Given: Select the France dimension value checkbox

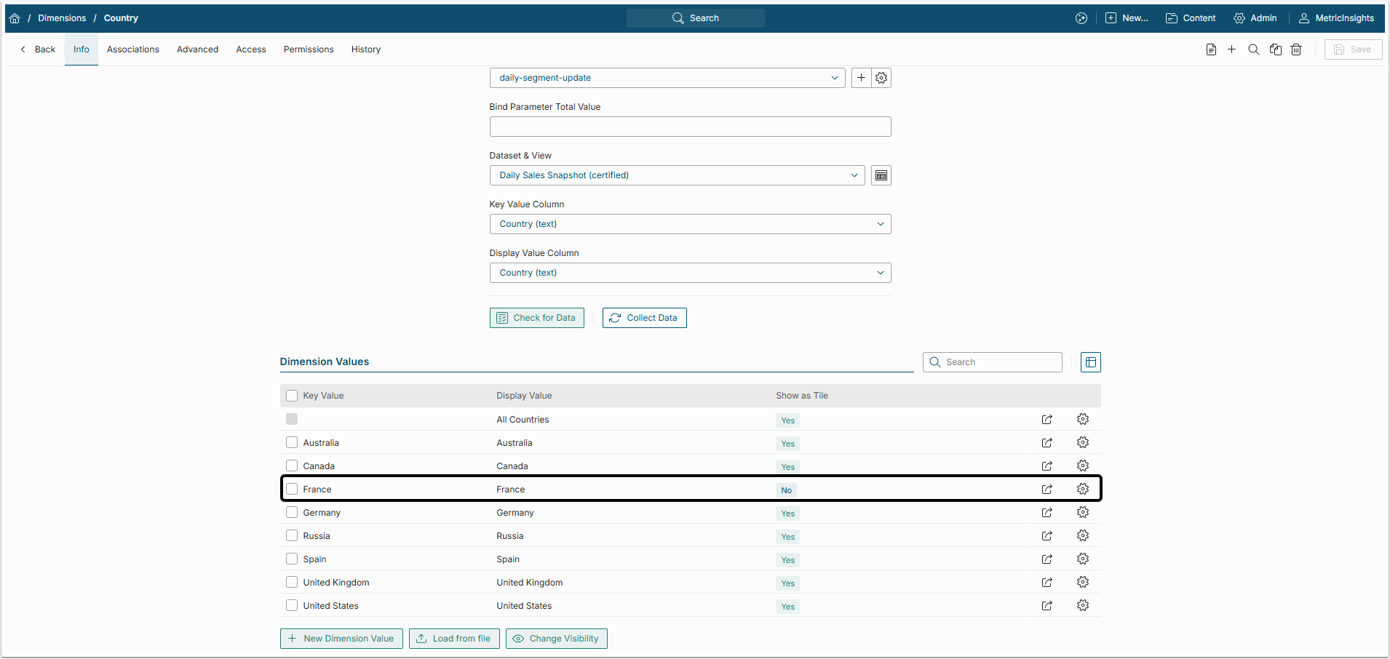Looking at the screenshot, I should tap(292, 489).
